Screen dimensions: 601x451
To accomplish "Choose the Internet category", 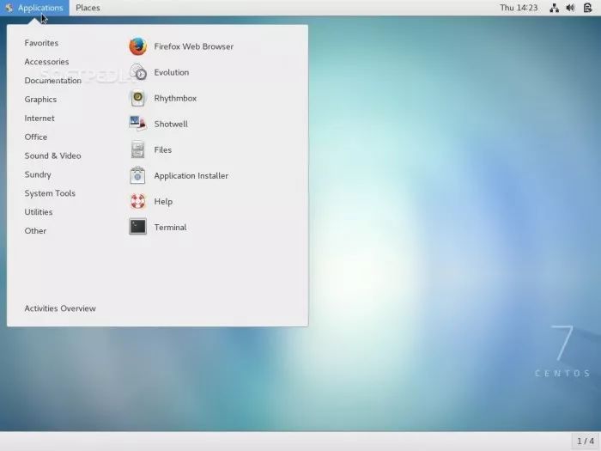I will 39,119.
